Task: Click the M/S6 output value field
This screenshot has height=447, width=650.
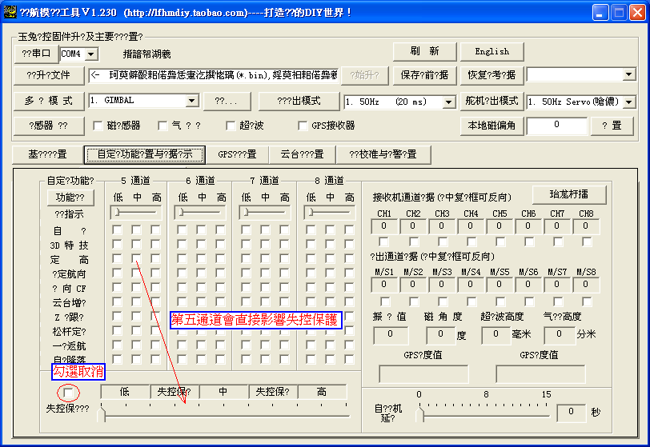Action: click(528, 285)
